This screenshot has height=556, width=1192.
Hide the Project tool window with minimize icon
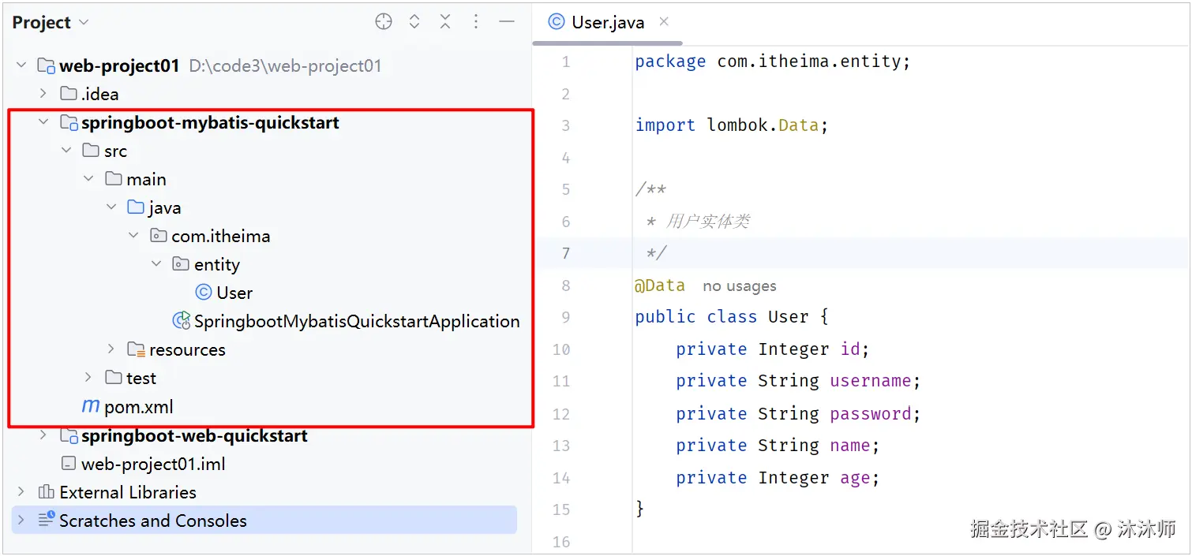(x=507, y=22)
